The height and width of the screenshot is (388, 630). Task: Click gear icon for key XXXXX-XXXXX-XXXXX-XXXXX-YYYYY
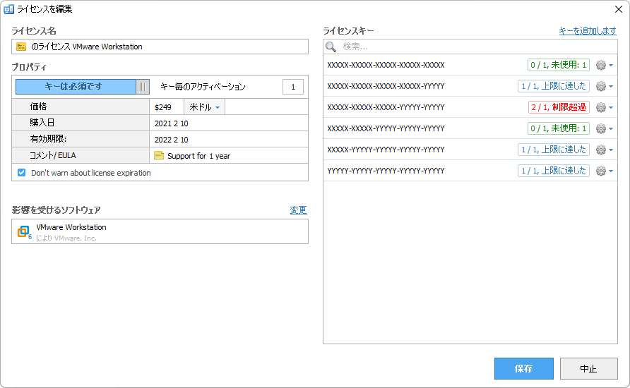601,86
